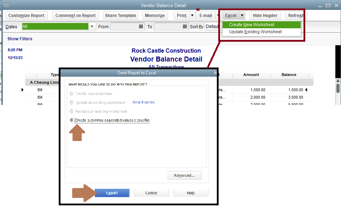This screenshot has width=341, height=217.
Task: Open the To date calendar picker
Action: [185, 27]
